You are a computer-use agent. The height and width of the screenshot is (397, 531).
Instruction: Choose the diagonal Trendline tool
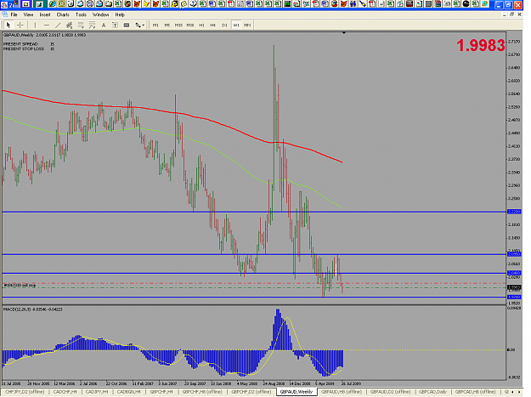click(x=58, y=25)
